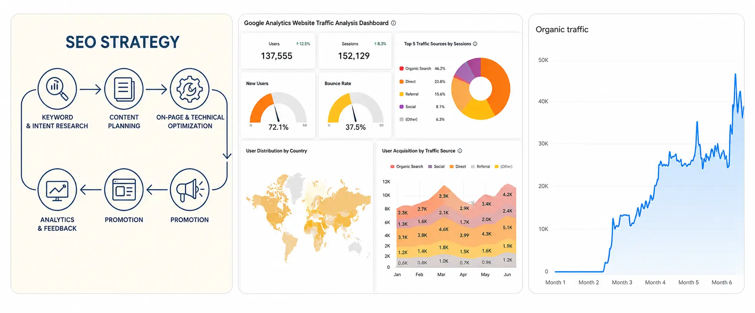Click info icon next to Top 5 Traffic Sources
This screenshot has width=755, height=313.
475,44
